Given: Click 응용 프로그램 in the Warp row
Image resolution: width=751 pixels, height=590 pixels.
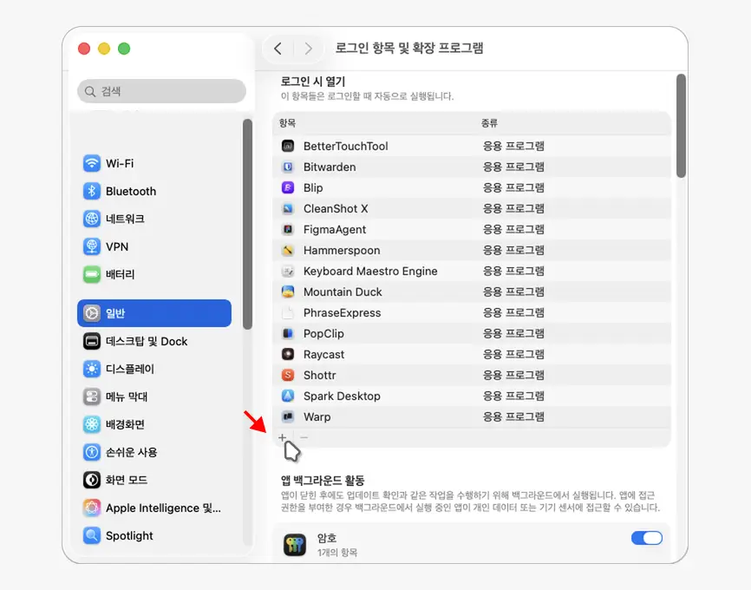Looking at the screenshot, I should pos(513,416).
